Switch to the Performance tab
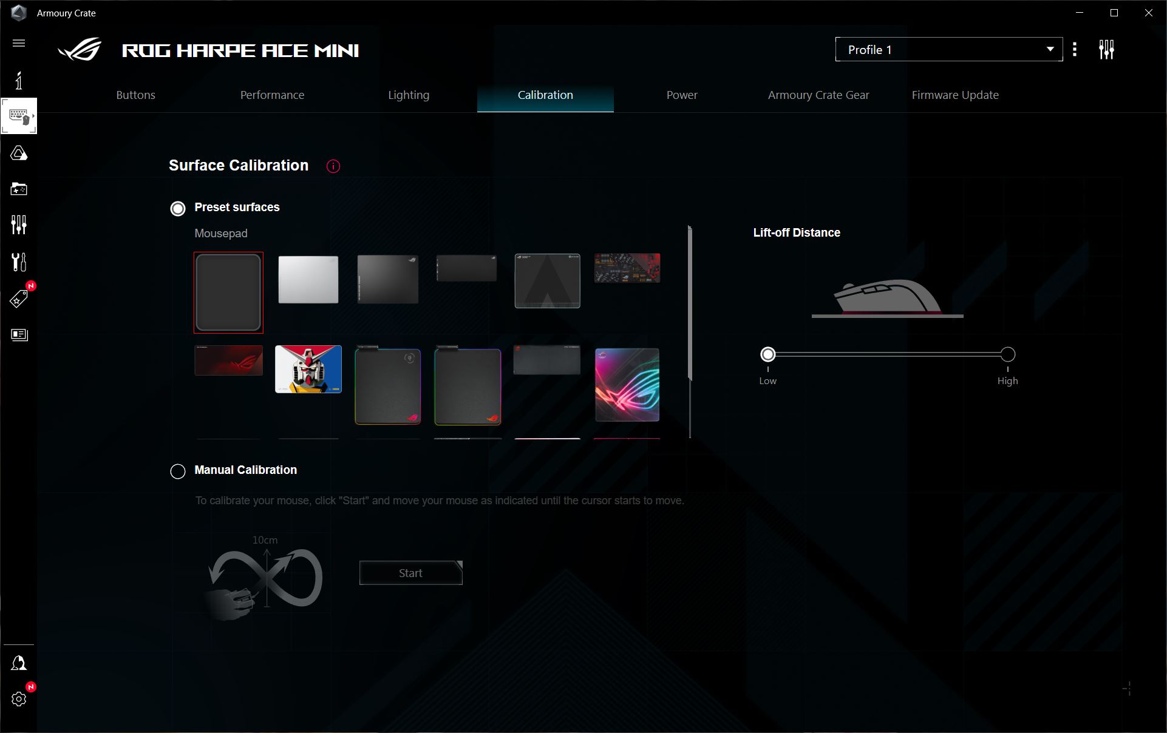 [272, 95]
